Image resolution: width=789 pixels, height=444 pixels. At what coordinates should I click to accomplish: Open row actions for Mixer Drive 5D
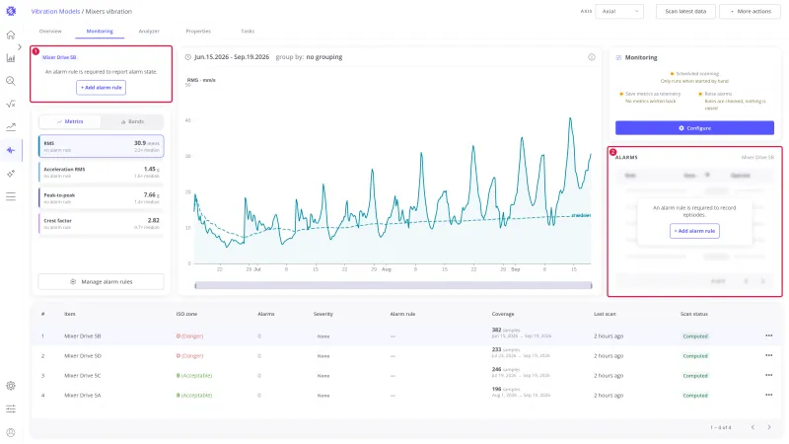click(769, 355)
